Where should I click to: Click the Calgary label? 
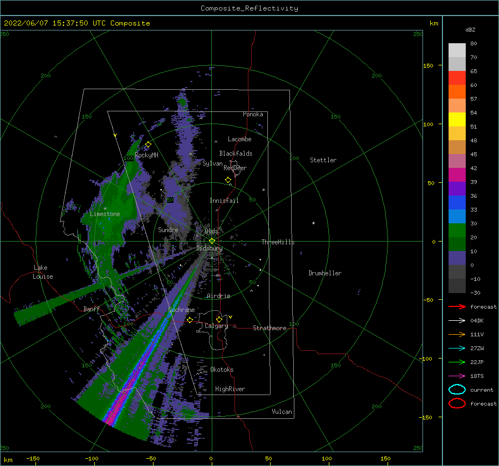pos(216,326)
